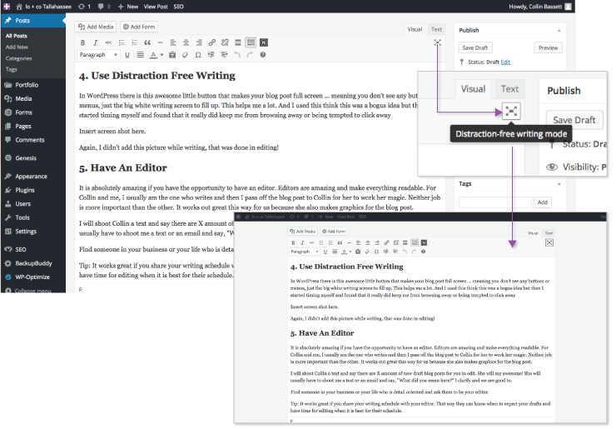Screen dimensions: 616x429
Task: Select Text tab in zoomed inset
Action: [510, 89]
